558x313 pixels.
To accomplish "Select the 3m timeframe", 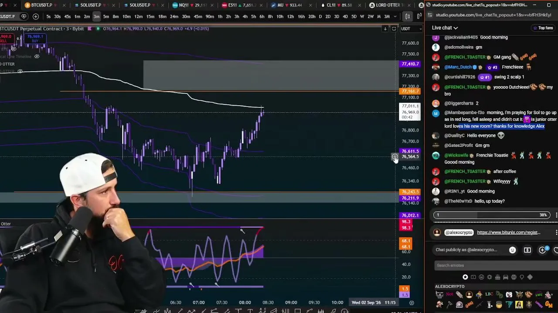I will point(96,17).
